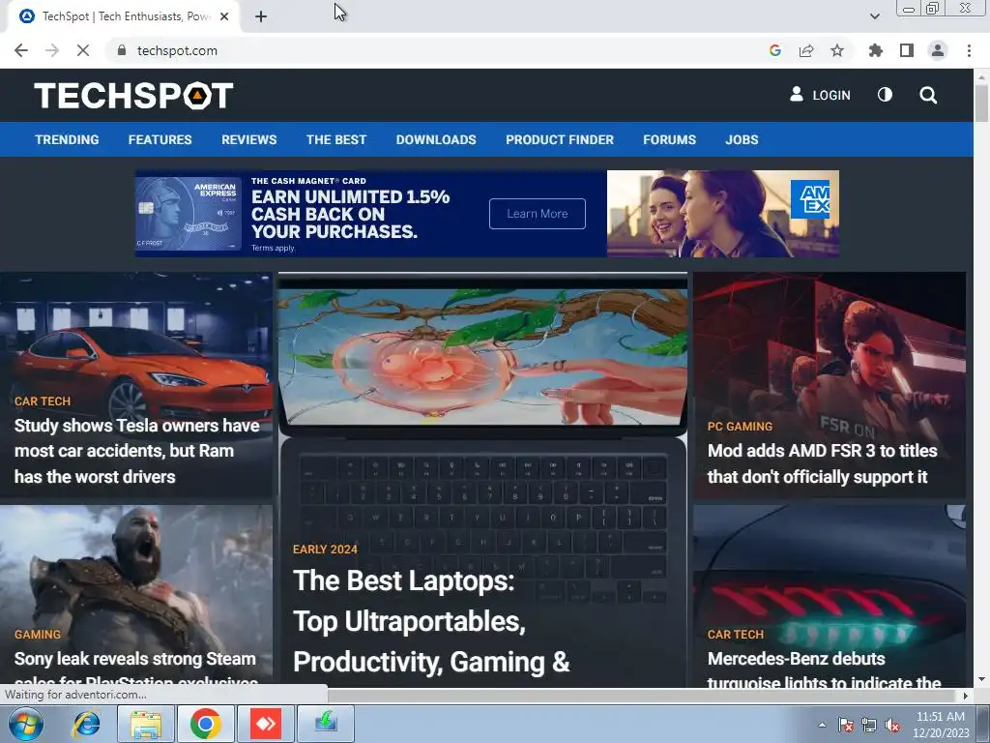Click the horizontal scrollbar right arrow
Screen dimensions: 990x743
point(966,696)
